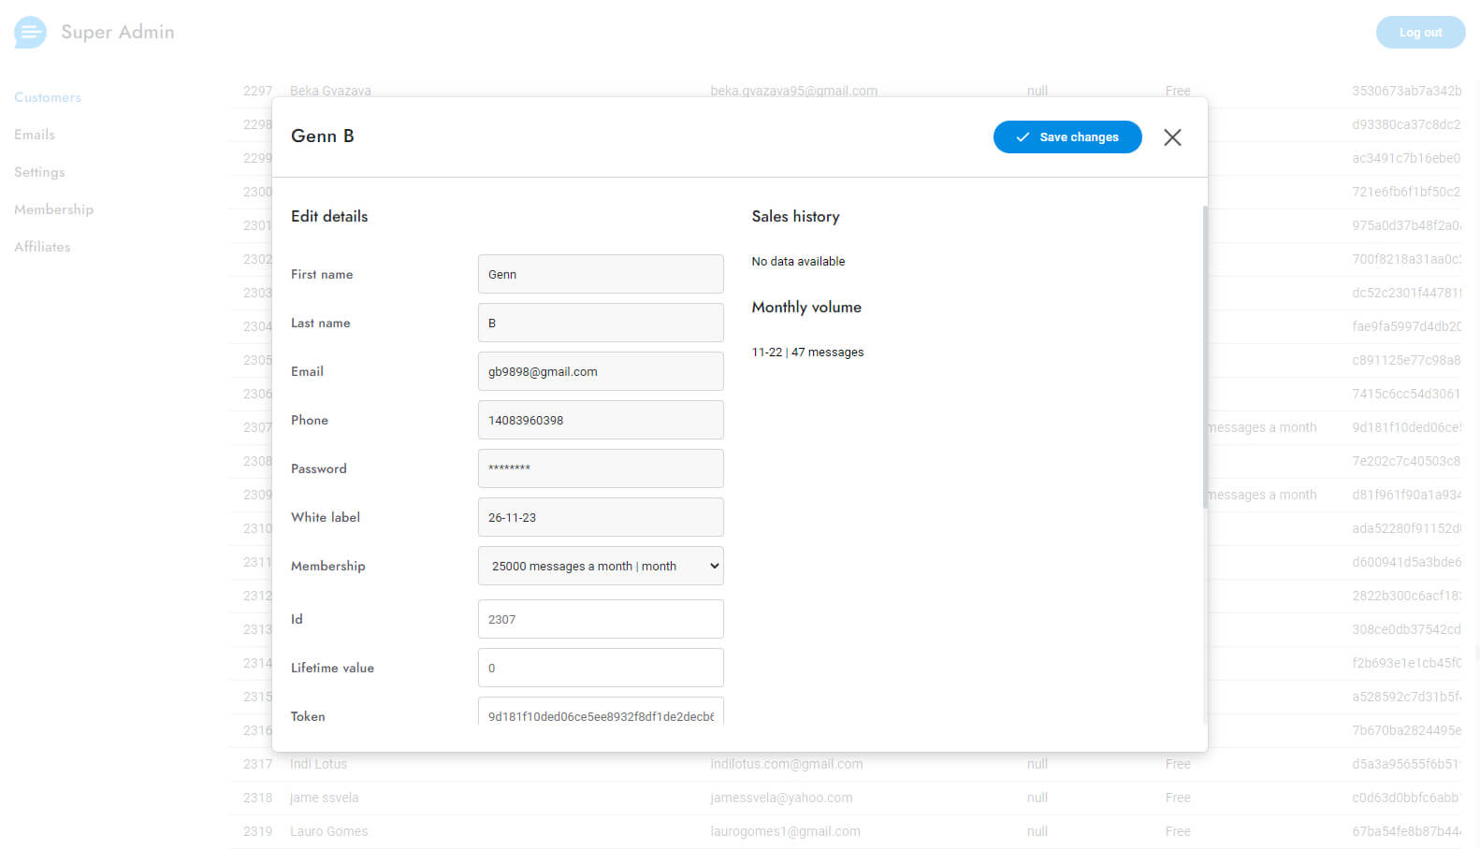Click the Save changes button
Viewport: 1480px width, 849px height.
tap(1066, 137)
